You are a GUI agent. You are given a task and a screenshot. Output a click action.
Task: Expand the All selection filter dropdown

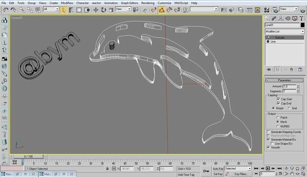pos(51,9)
